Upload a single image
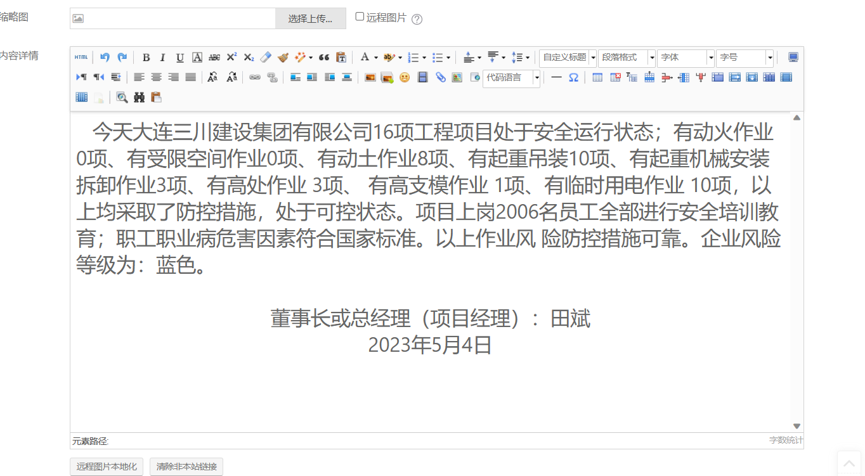Image resolution: width=865 pixels, height=476 pixels. (x=370, y=77)
